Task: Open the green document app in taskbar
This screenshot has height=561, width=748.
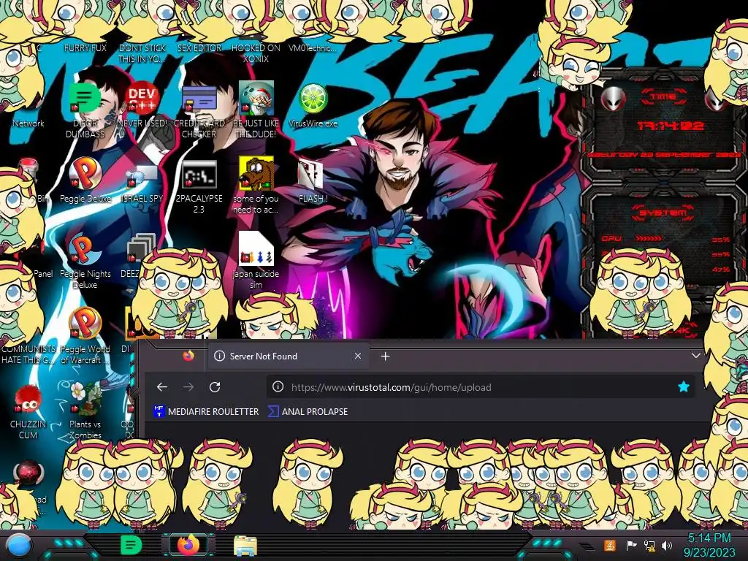Action: coord(131,545)
